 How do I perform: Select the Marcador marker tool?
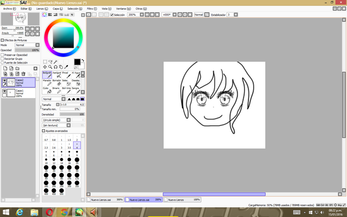tap(47, 82)
